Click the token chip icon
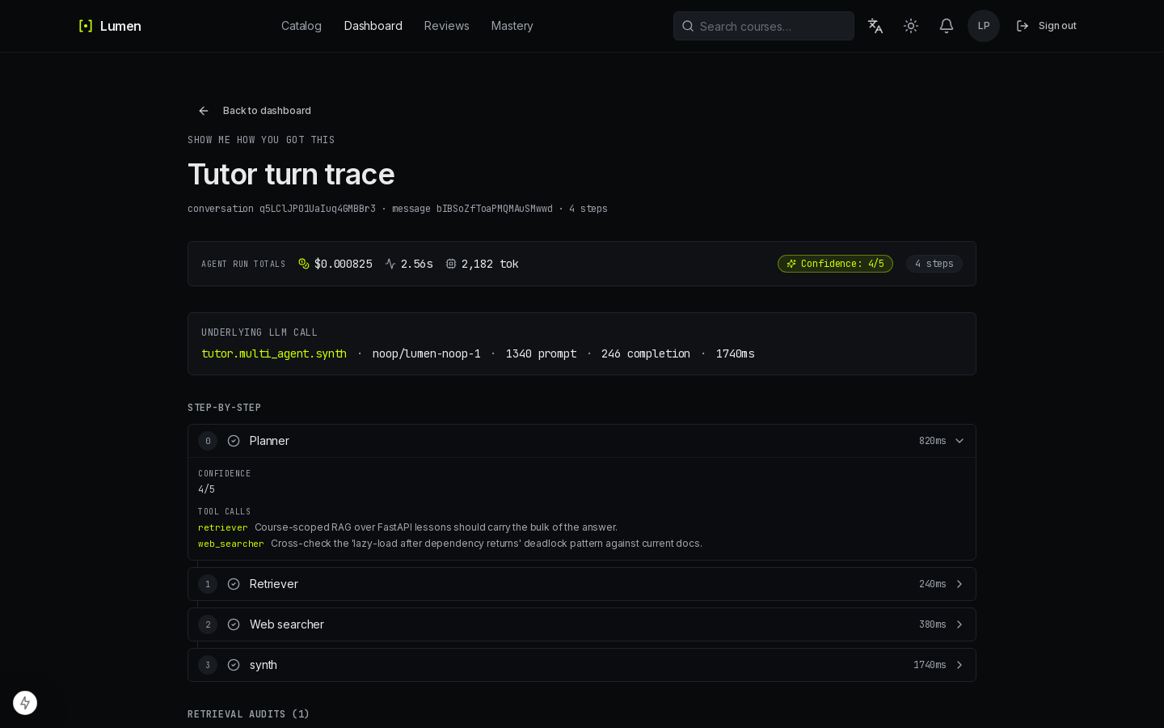Image resolution: width=1164 pixels, height=728 pixels. (x=451, y=264)
